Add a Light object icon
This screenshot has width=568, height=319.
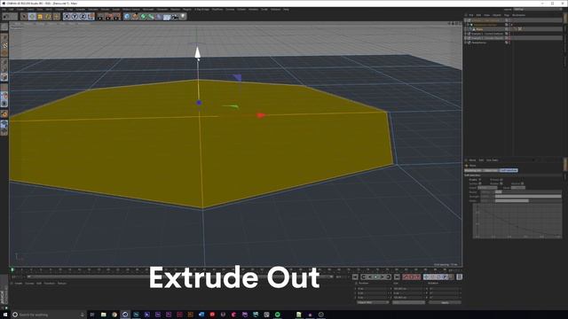point(183,16)
